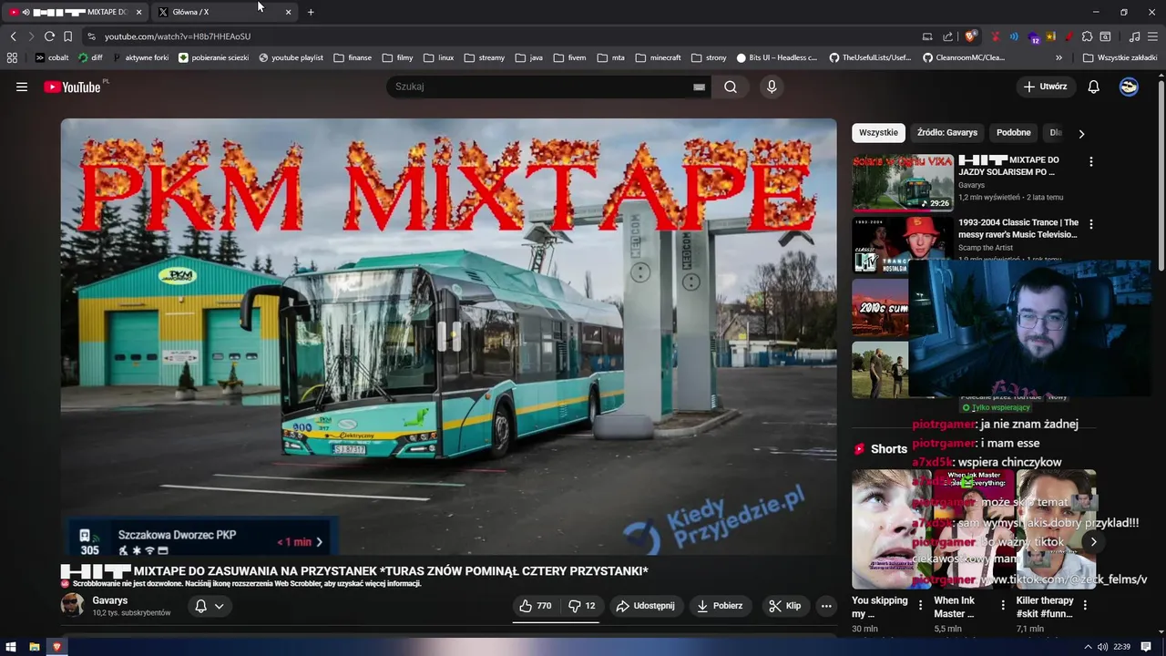
Task: Open site info icon in address bar
Action: coord(91,36)
